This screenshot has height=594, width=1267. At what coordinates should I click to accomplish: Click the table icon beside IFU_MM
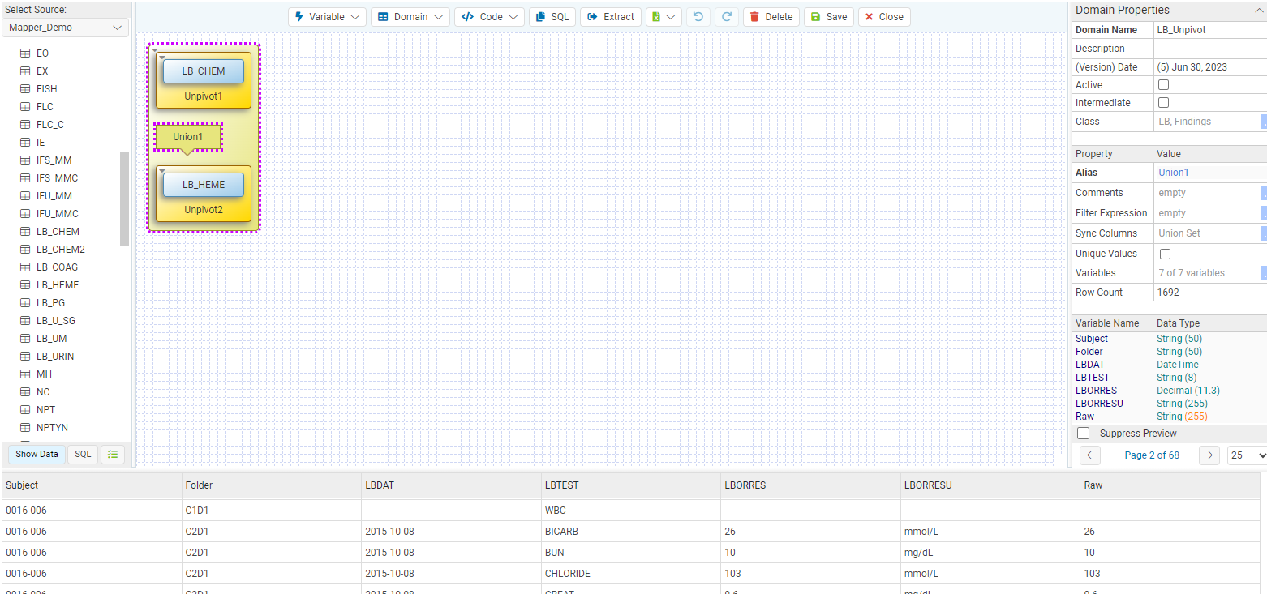25,196
